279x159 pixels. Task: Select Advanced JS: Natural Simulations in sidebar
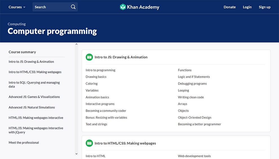click(x=32, y=107)
